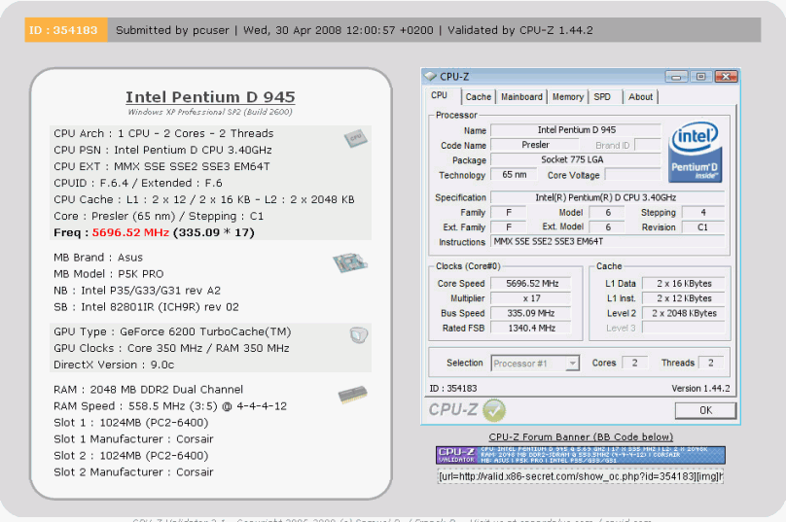Click the L1 Inst. value 2 x 12 KBytes
The image size is (786, 522).
click(x=684, y=298)
